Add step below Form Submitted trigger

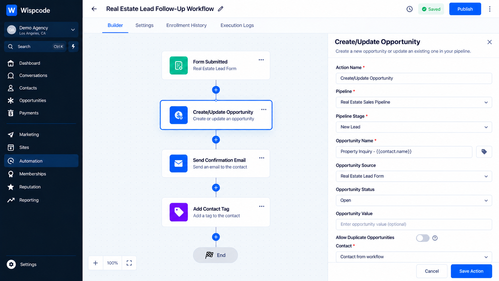[x=216, y=90]
